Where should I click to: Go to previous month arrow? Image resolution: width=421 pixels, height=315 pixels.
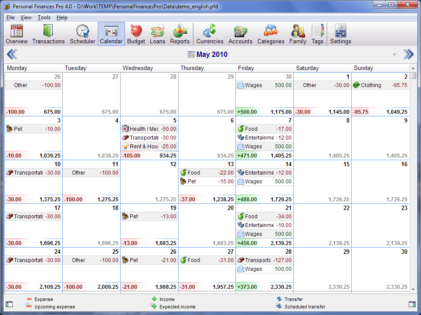pyautogui.click(x=12, y=54)
